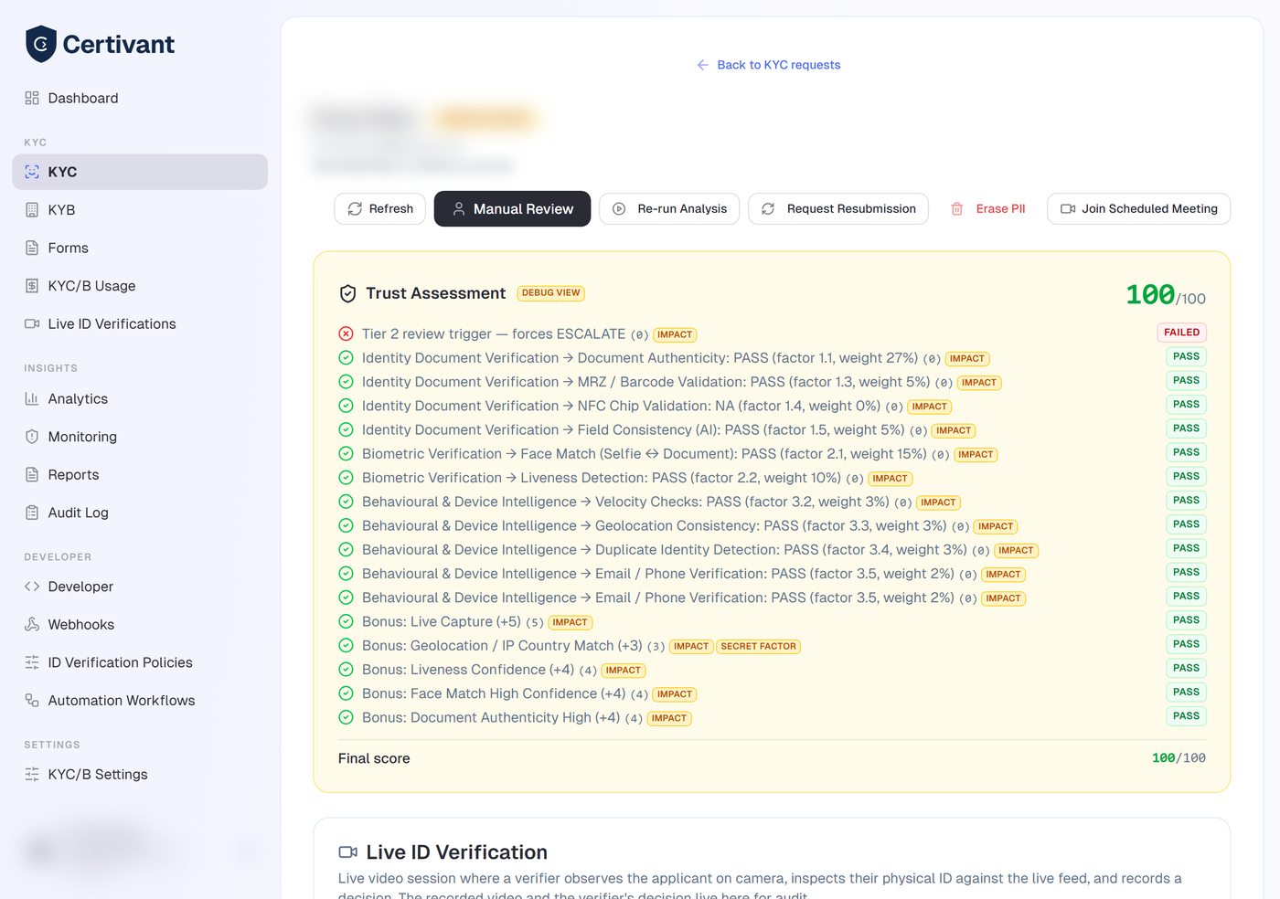Click Request Resubmission button
1280x899 pixels.
(x=838, y=208)
